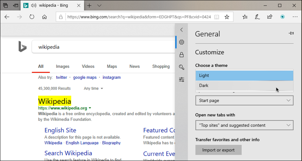This screenshot has width=302, height=161.
Task: Switch to the Images search tab
Action: coord(63,66)
